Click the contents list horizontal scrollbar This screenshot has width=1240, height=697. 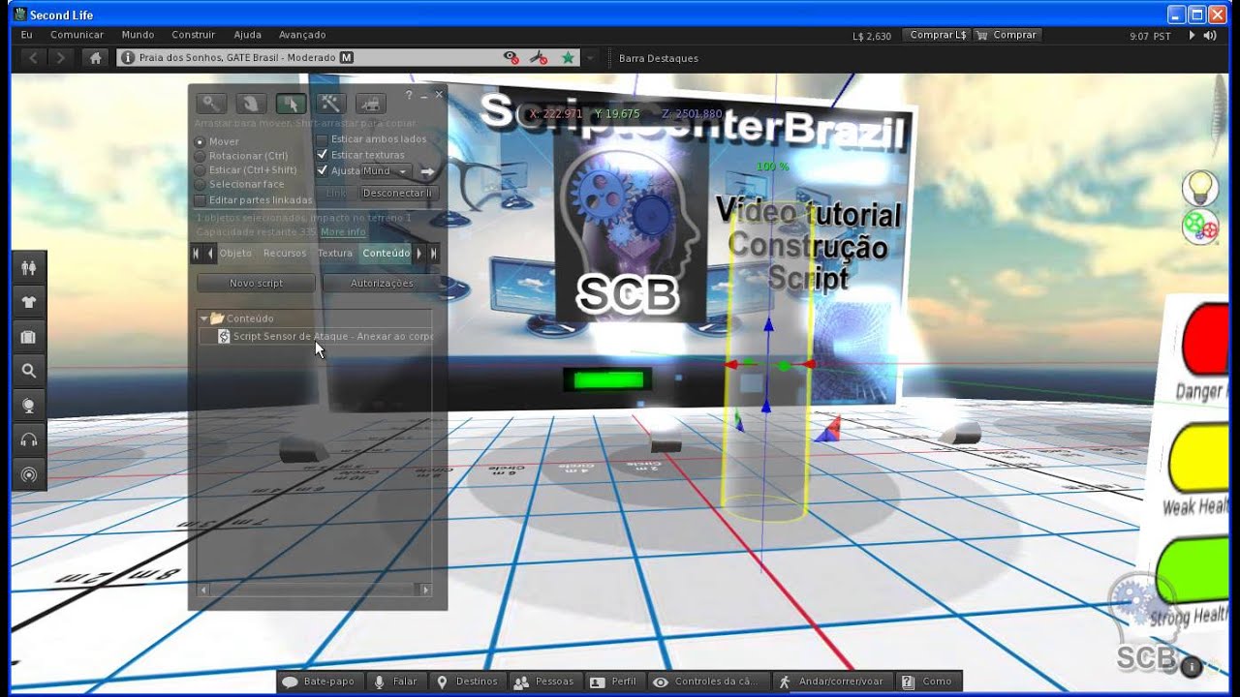(x=315, y=590)
